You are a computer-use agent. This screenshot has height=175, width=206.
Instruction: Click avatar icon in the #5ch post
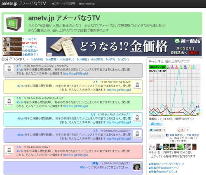[9, 101]
